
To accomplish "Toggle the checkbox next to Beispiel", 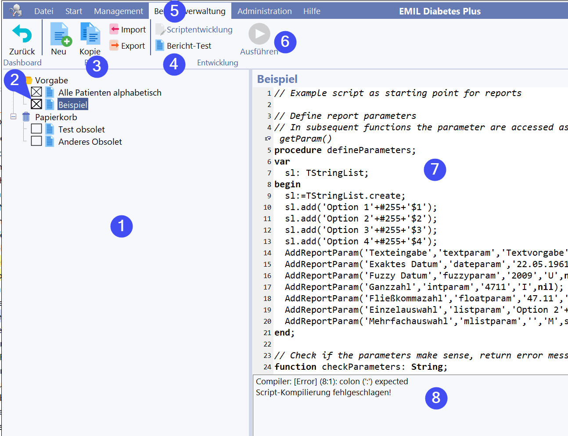I will (36, 104).
